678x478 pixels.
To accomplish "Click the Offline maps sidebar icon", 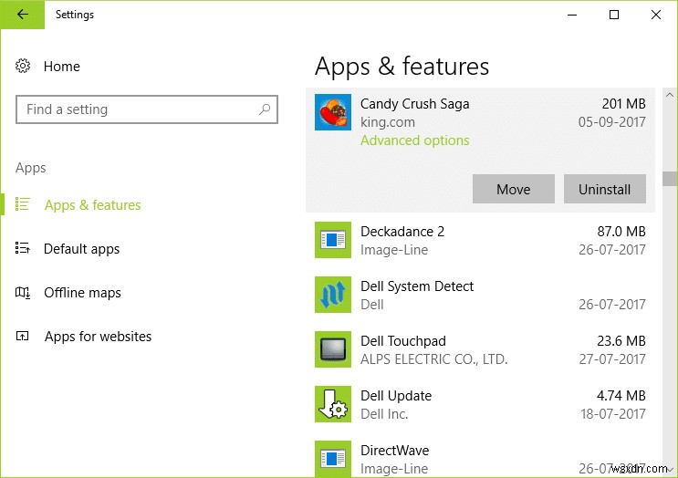I will coord(22,292).
